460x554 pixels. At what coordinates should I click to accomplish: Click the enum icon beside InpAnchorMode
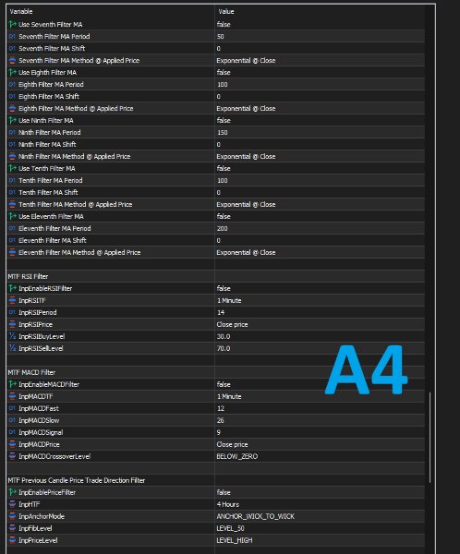click(12, 516)
